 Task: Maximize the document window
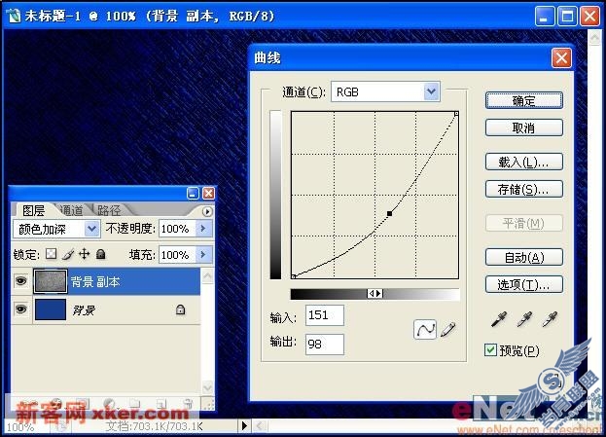point(567,17)
